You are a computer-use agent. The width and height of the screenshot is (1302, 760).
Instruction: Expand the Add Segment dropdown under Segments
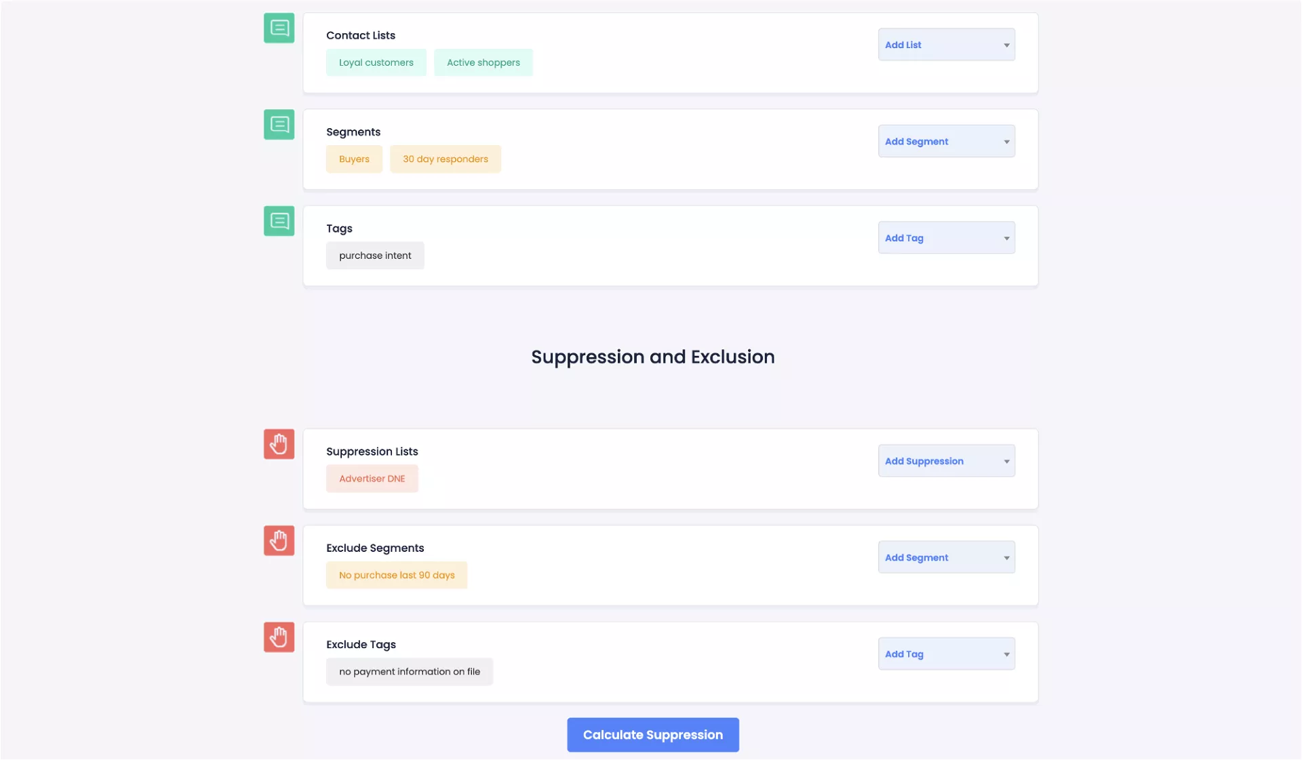tap(946, 142)
